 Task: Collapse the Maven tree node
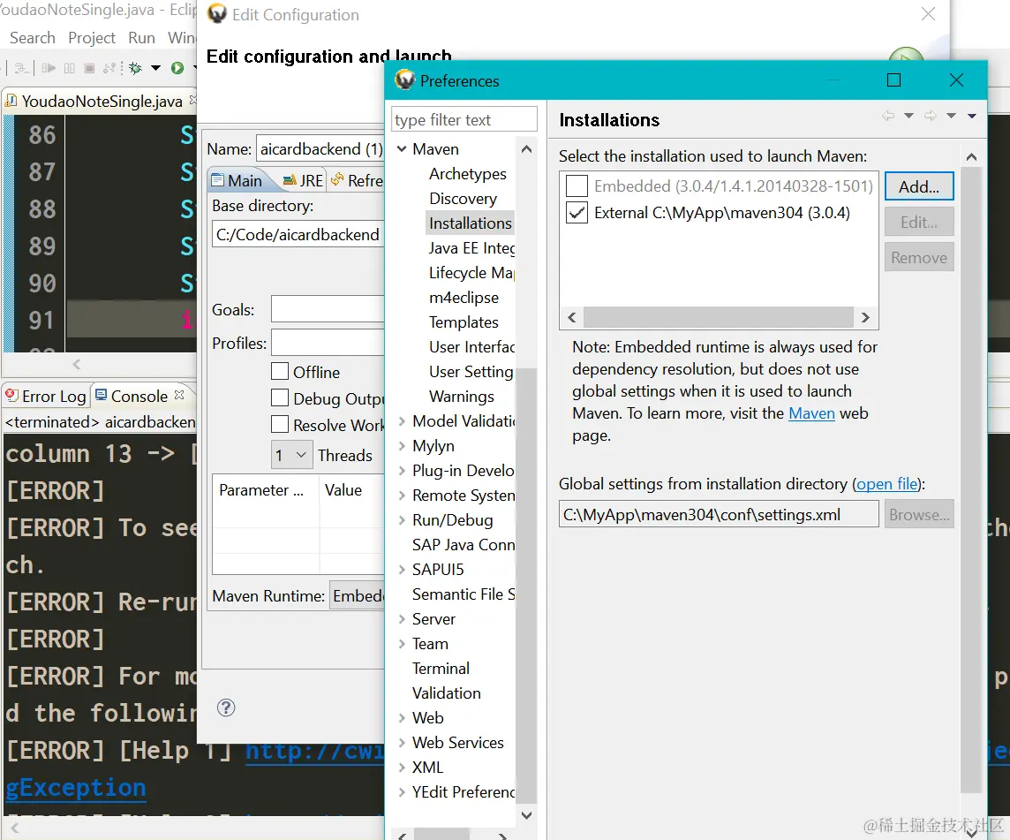[402, 149]
